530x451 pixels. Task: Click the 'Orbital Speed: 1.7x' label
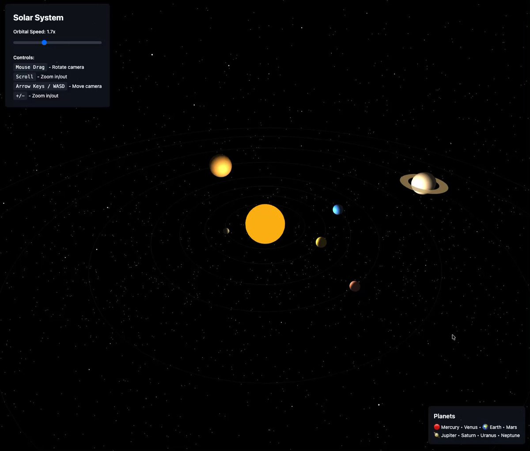(34, 32)
